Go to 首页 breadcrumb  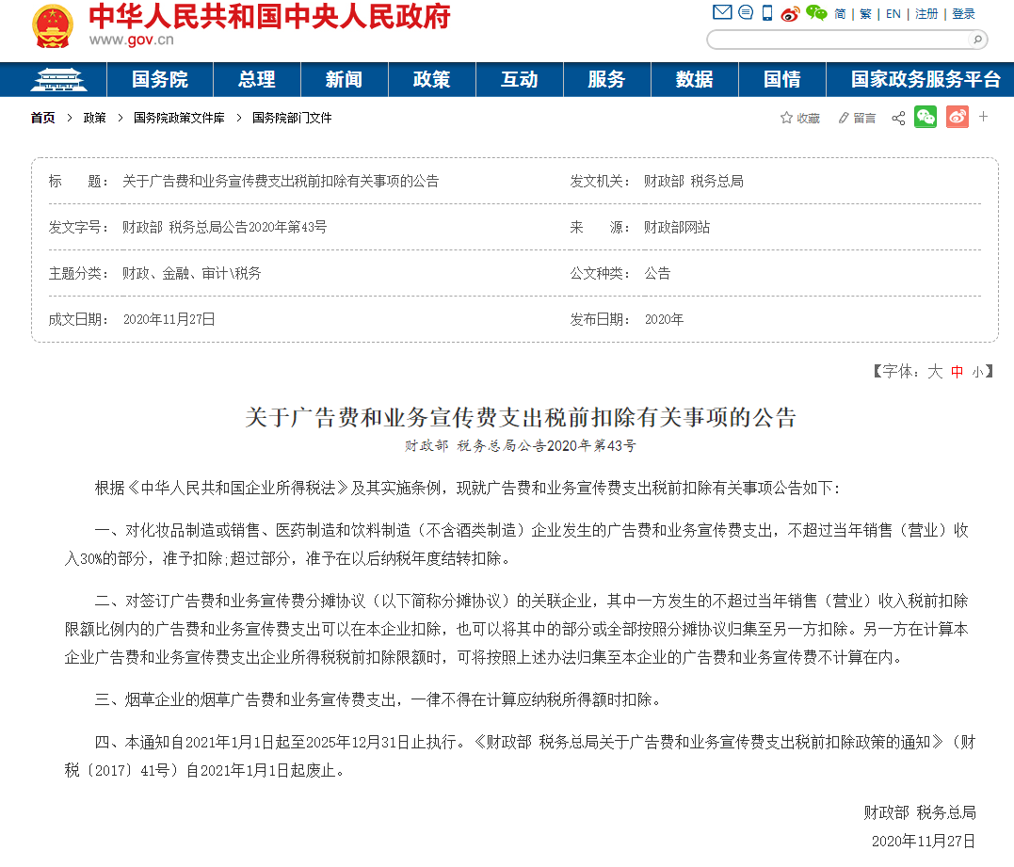[42, 118]
